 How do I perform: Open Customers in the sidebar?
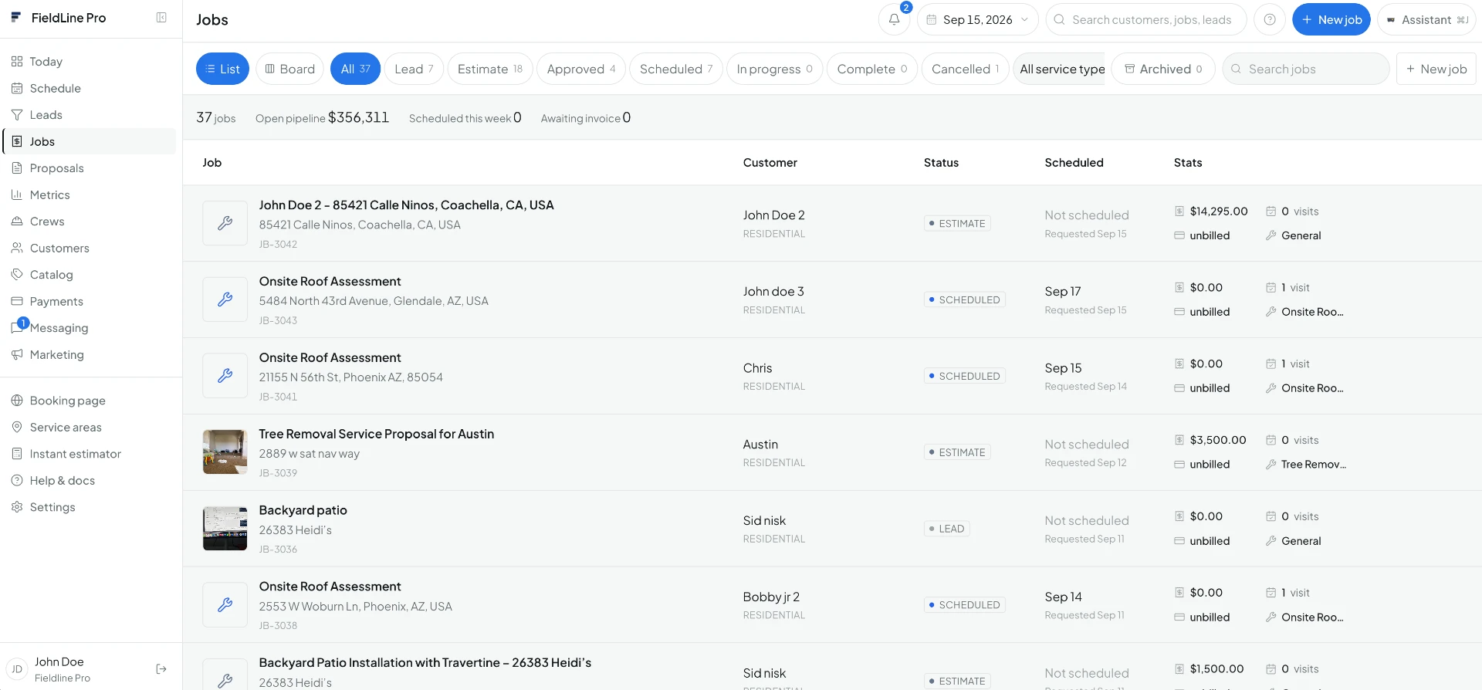click(90, 249)
